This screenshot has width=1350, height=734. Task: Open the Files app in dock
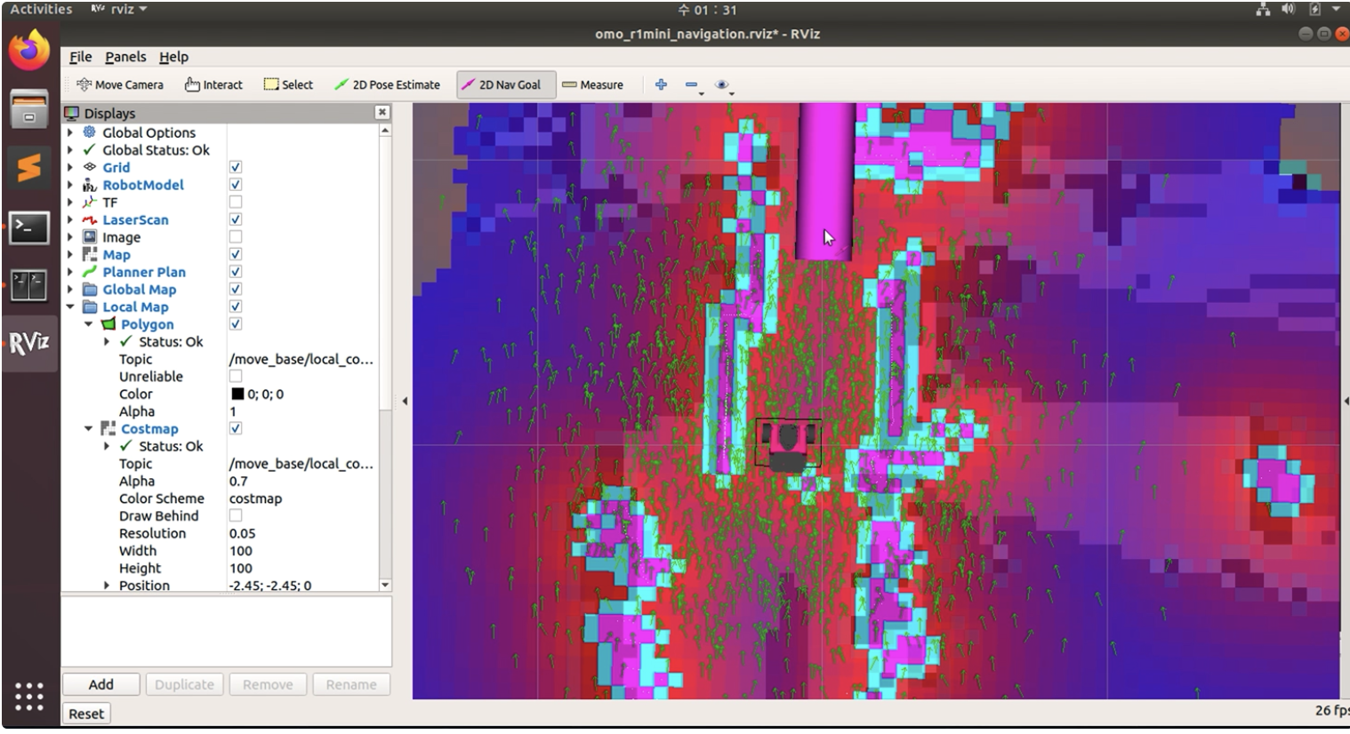(29, 109)
